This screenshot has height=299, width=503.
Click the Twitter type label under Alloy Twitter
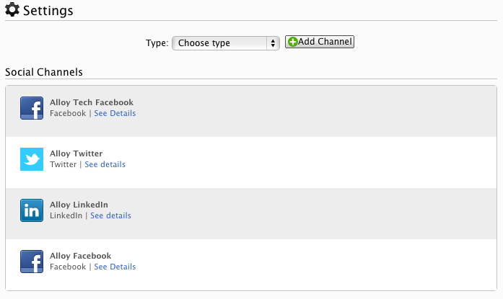(64, 164)
